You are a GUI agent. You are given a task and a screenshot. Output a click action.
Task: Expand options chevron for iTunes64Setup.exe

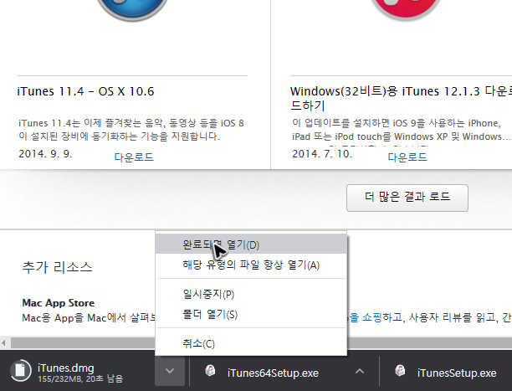(x=360, y=371)
